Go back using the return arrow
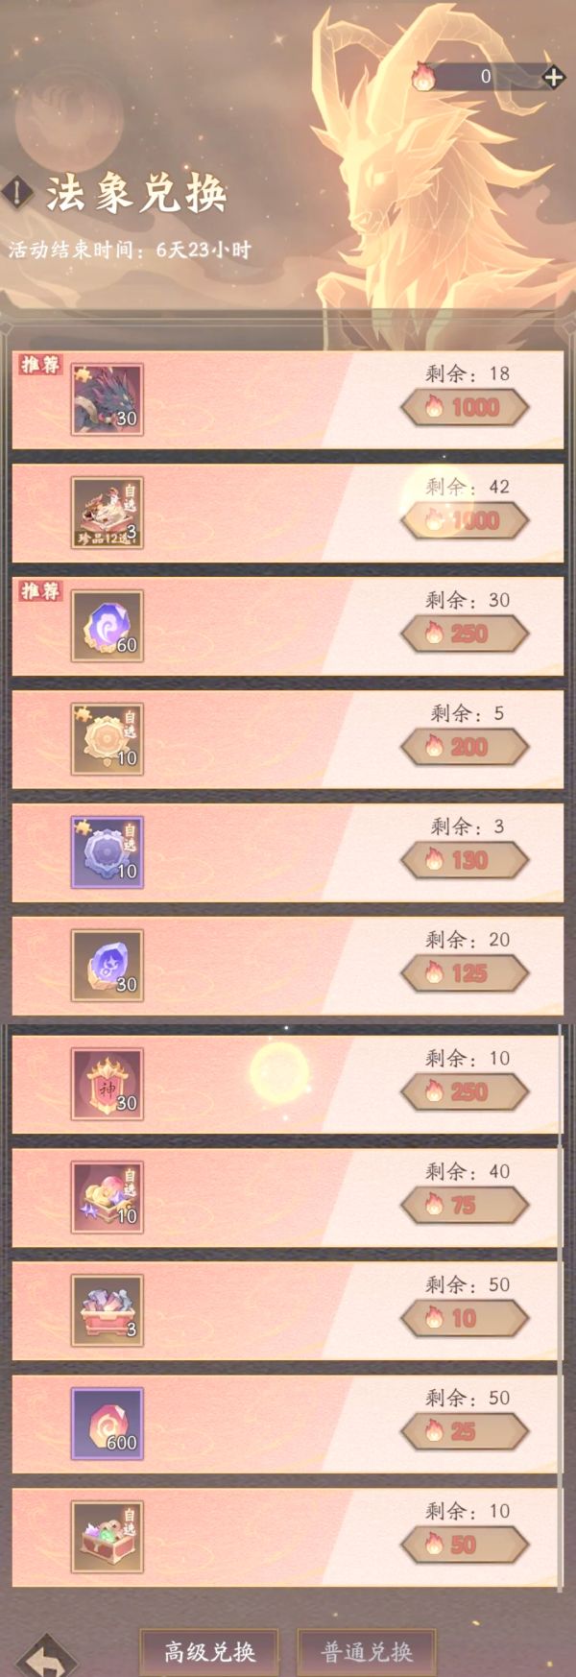 pos(45,1657)
